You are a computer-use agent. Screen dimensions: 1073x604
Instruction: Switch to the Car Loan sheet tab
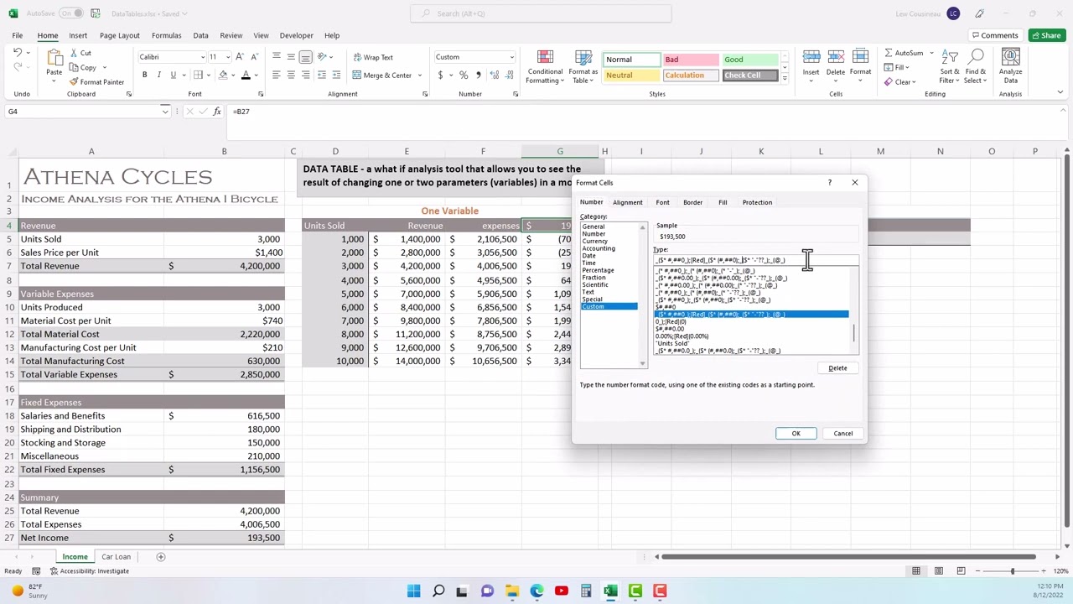pos(117,557)
